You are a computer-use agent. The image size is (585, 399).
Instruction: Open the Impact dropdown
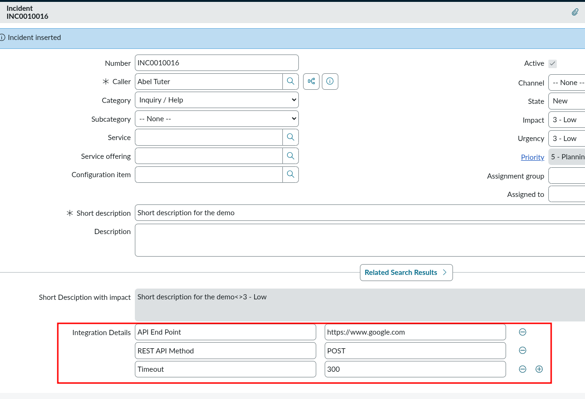tap(567, 120)
